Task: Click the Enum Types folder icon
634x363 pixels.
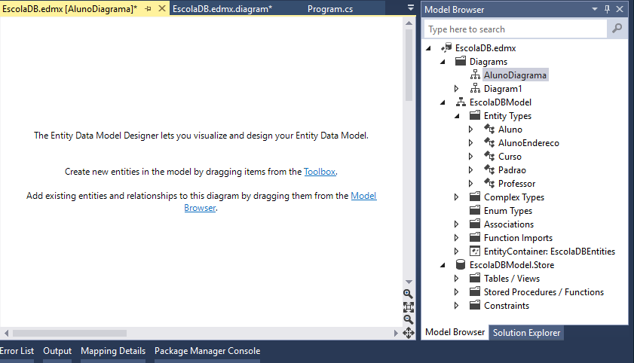Action: click(x=475, y=210)
